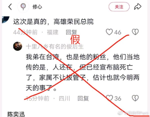
Task: Tap the 福建 location label
Action: 52,32
